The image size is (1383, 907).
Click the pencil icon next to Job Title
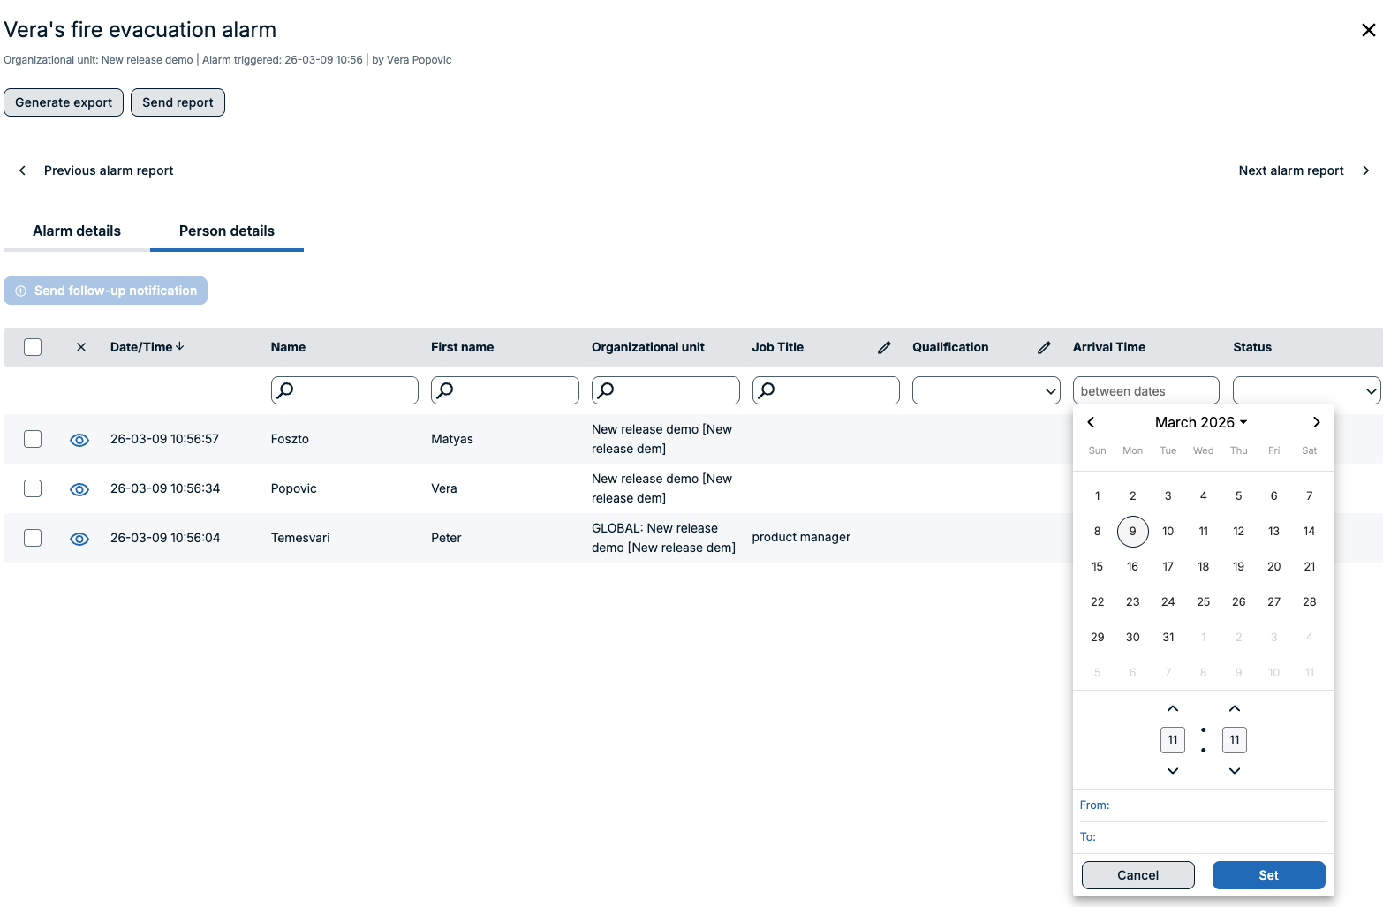coord(884,348)
